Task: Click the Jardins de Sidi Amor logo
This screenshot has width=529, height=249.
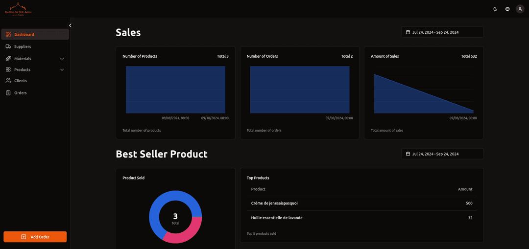Action: [18, 9]
